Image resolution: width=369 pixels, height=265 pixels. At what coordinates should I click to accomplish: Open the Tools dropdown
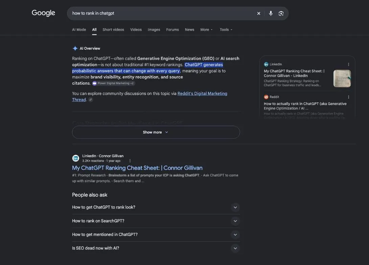226,30
